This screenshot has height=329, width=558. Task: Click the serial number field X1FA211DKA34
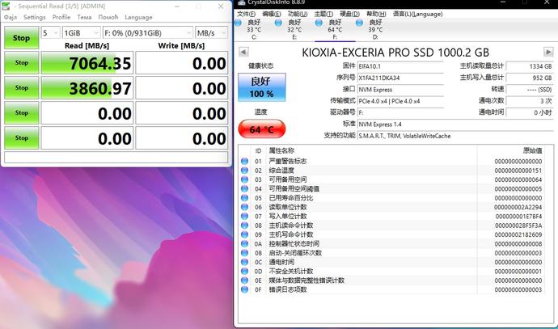click(400, 78)
